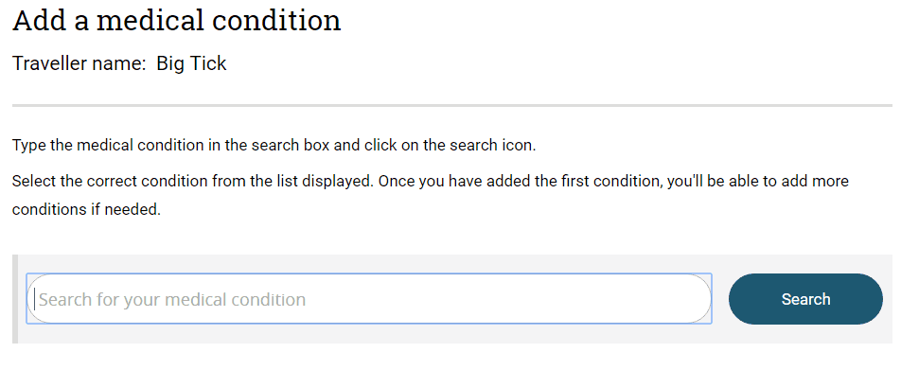The width and height of the screenshot is (901, 370).
Task: Click the horizontal divider below traveller name
Action: (452, 105)
